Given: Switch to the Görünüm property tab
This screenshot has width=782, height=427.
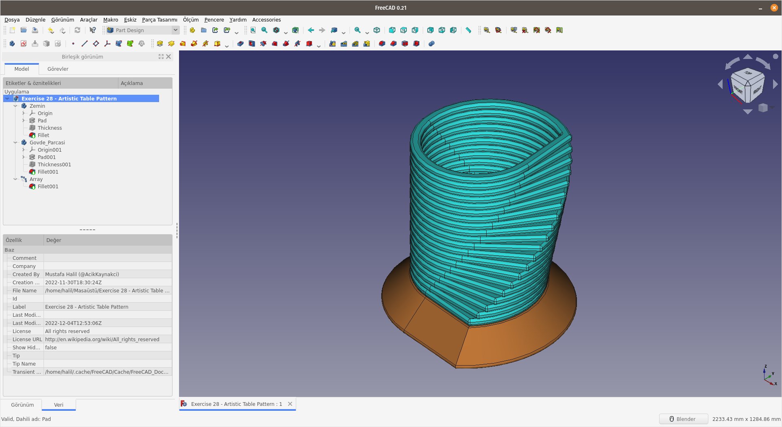Looking at the screenshot, I should click(x=22, y=405).
